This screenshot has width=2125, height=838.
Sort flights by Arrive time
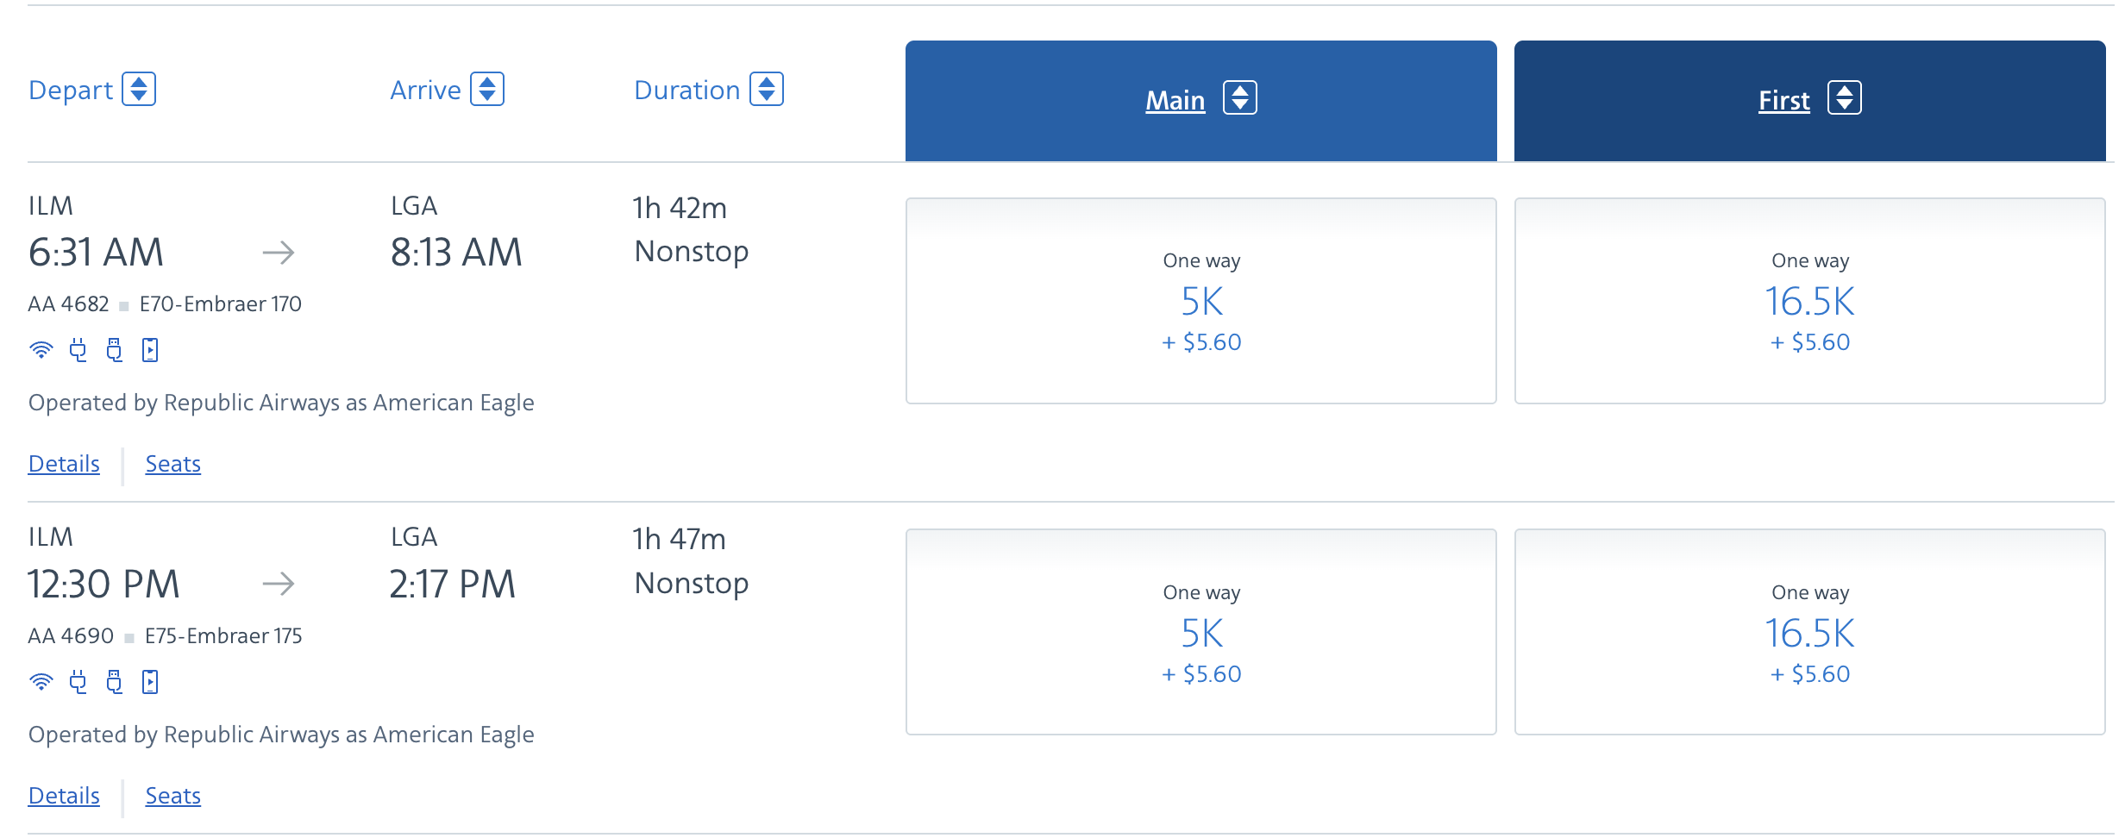[x=487, y=90]
